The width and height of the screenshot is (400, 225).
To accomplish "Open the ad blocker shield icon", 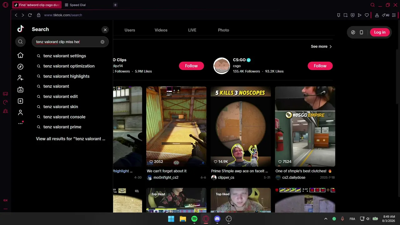I will click(x=352, y=15).
